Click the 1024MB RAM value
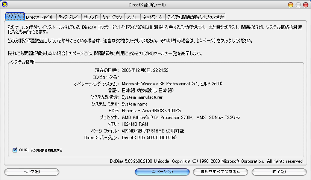 [x=135, y=124]
